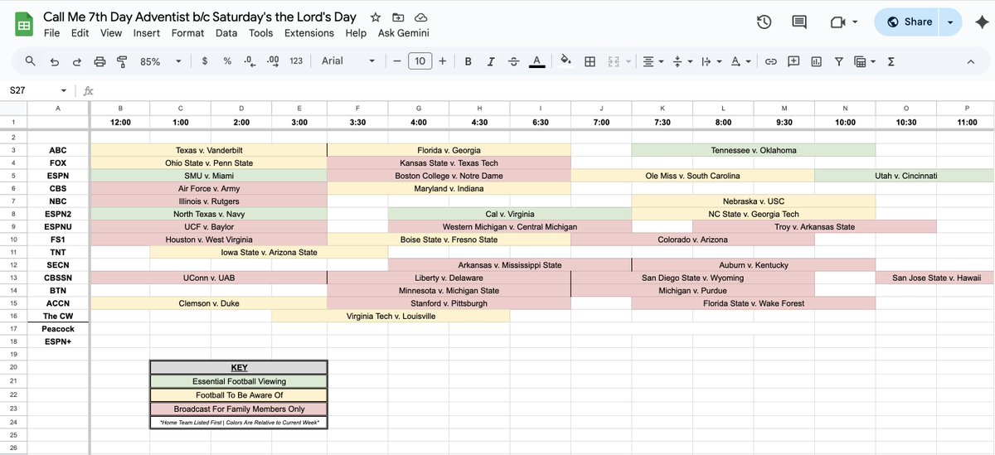995x455 pixels.
Task: Move document to folder icon
Action: [398, 17]
